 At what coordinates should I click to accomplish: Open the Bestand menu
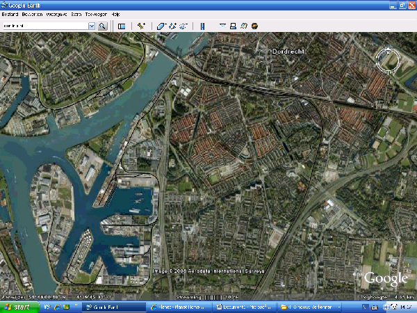tap(10, 14)
